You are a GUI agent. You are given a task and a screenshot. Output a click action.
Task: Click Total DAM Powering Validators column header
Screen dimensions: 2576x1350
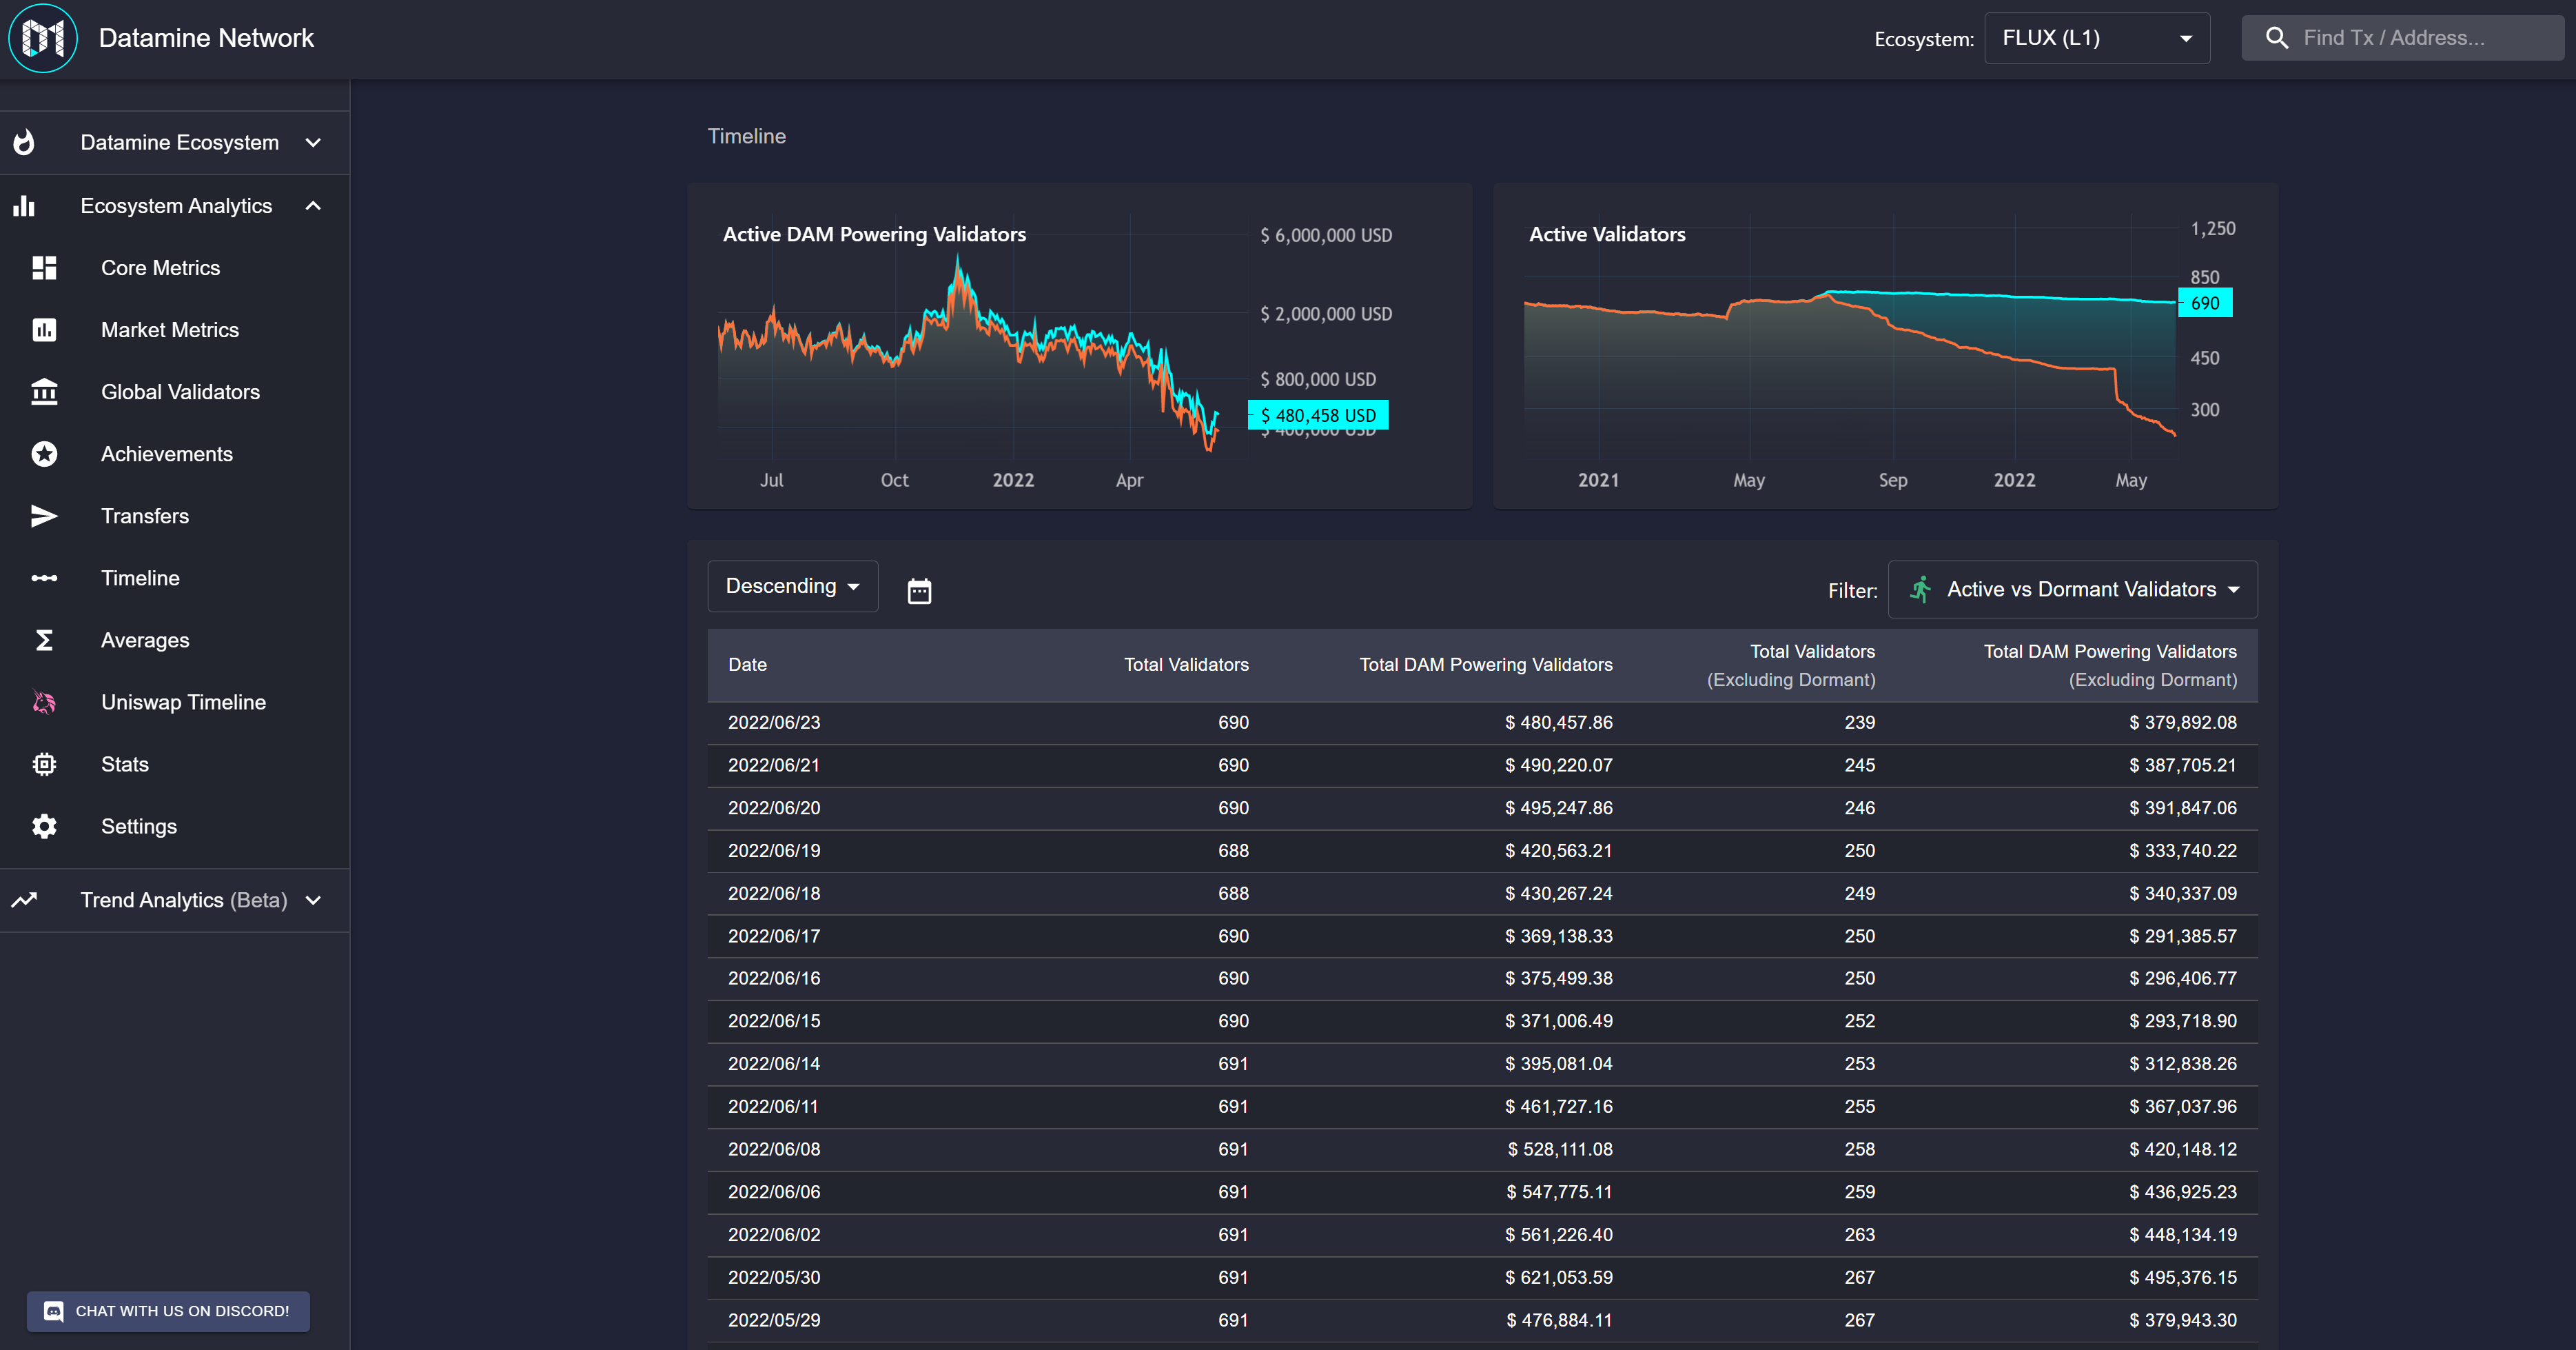(x=1486, y=665)
